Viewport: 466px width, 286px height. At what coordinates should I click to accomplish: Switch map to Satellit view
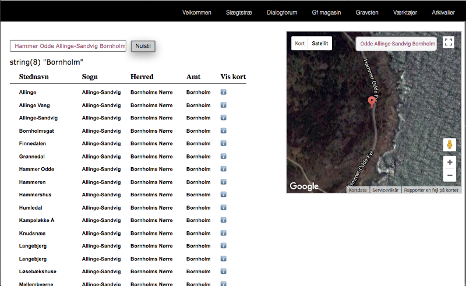320,43
